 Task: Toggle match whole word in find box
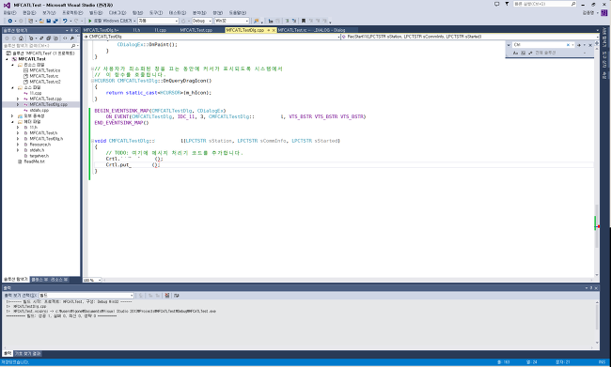[x=523, y=53]
